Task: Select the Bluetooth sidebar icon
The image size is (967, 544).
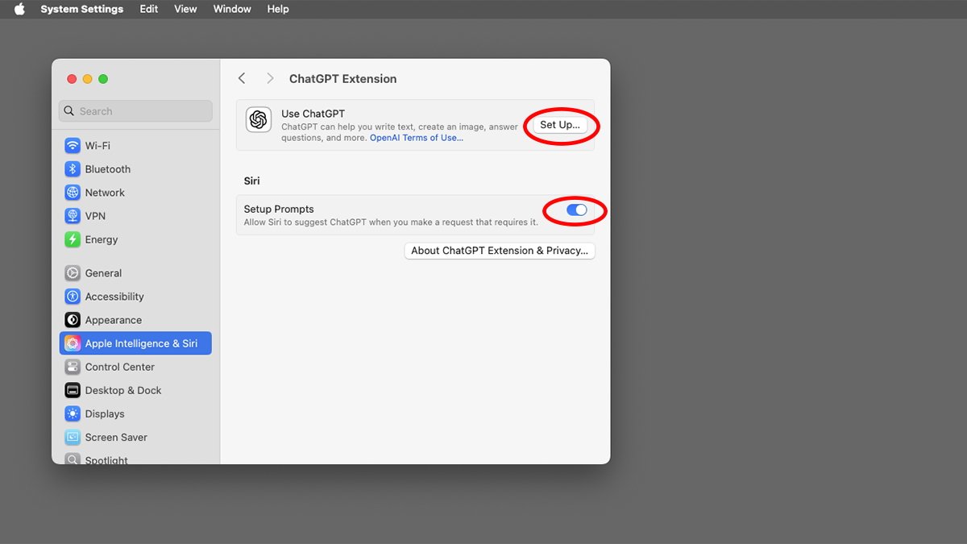Action: tap(73, 169)
